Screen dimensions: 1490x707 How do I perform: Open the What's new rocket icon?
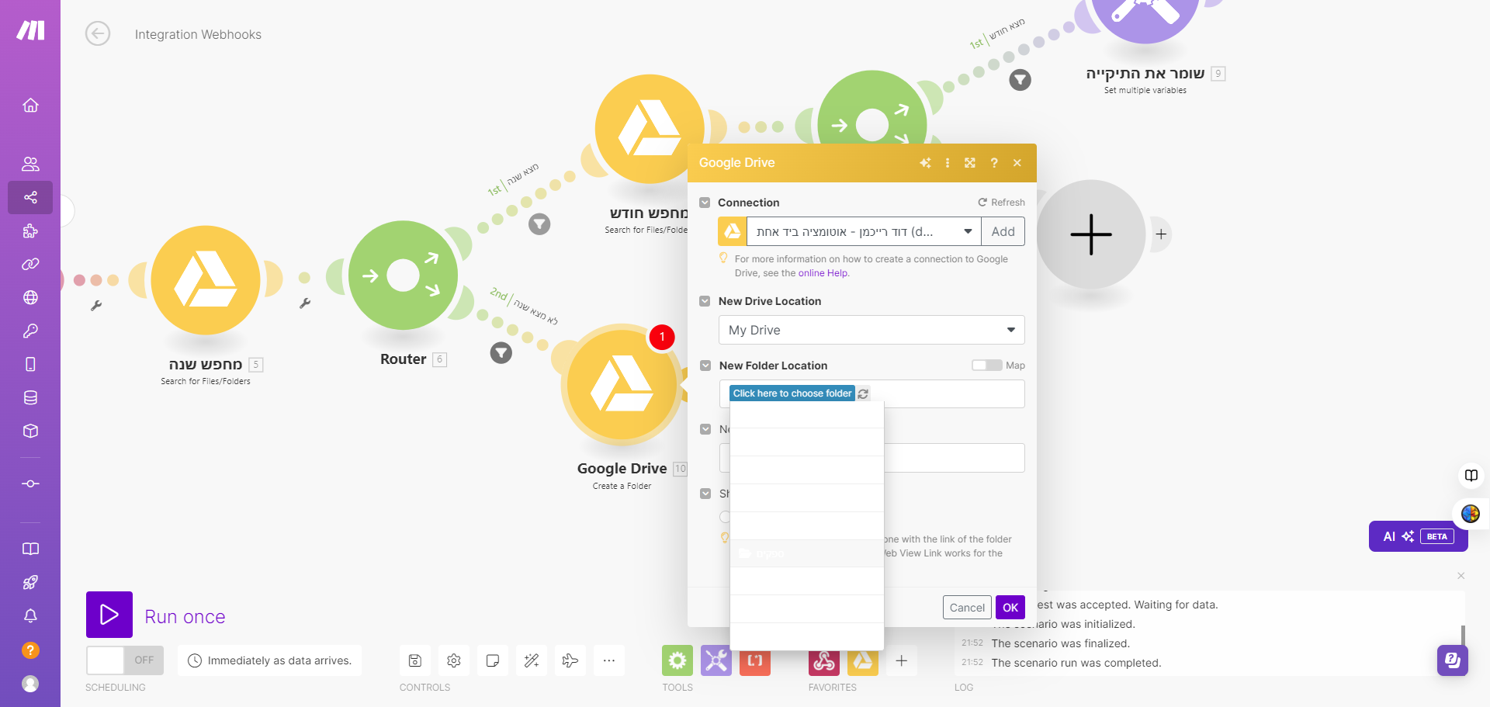coord(30,582)
